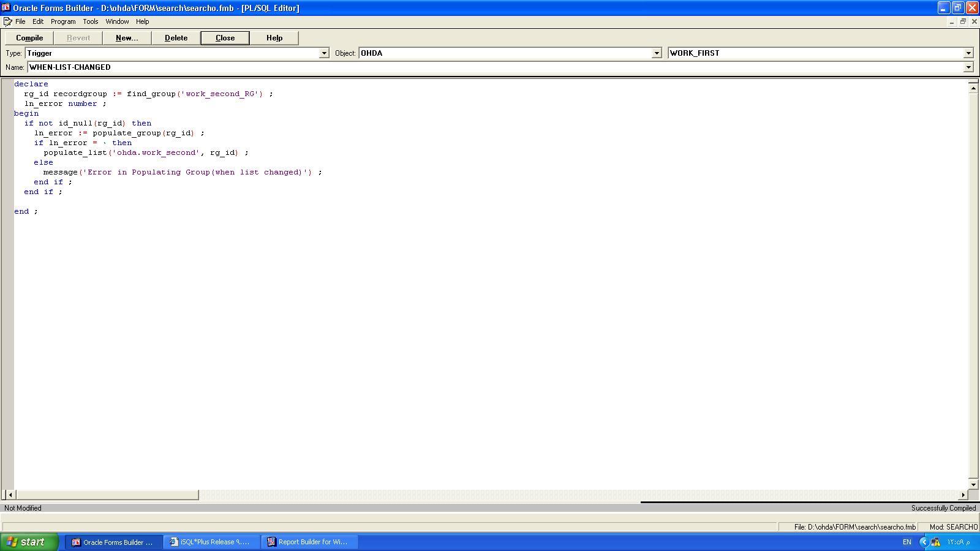This screenshot has height=551, width=980.
Task: Switch to Report Builder taskbar item
Action: tap(309, 542)
